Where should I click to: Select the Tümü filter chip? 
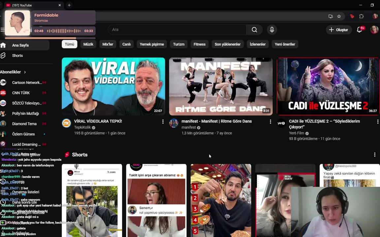point(70,44)
